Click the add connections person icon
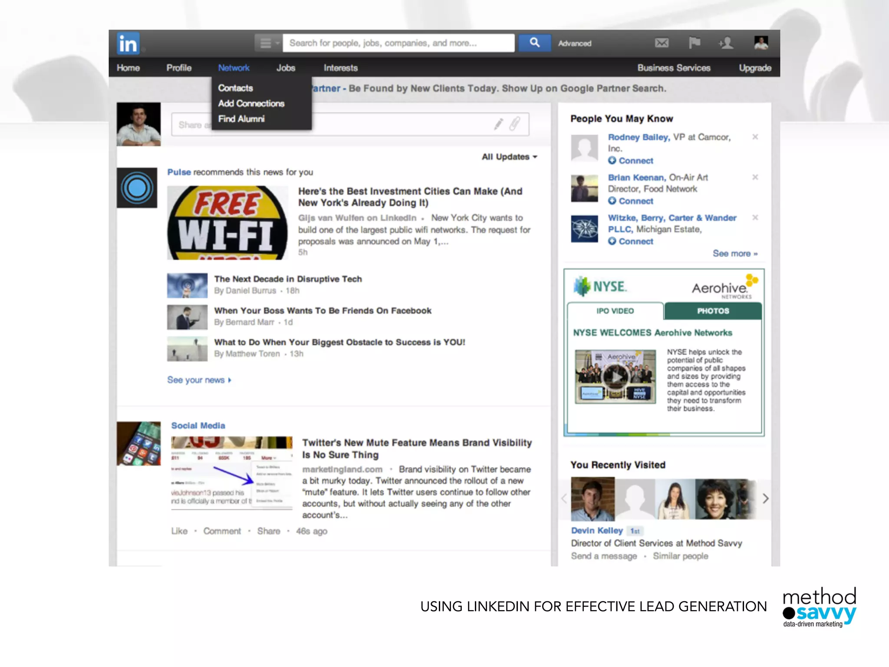 coord(726,43)
